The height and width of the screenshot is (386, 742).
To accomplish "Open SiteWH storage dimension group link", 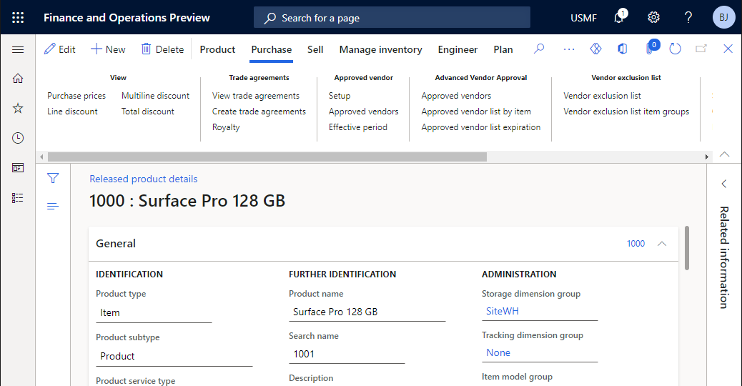I will pos(502,311).
